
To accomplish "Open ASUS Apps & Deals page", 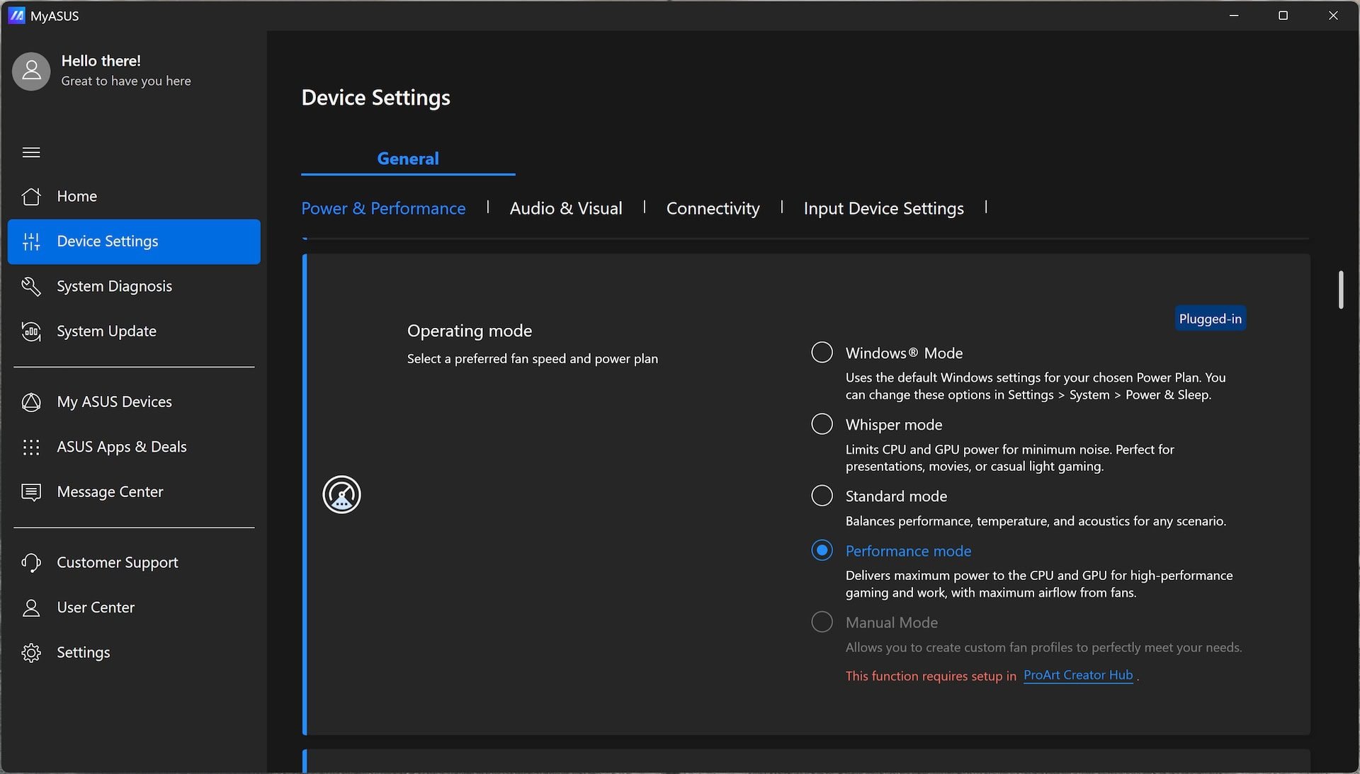I will click(x=134, y=447).
